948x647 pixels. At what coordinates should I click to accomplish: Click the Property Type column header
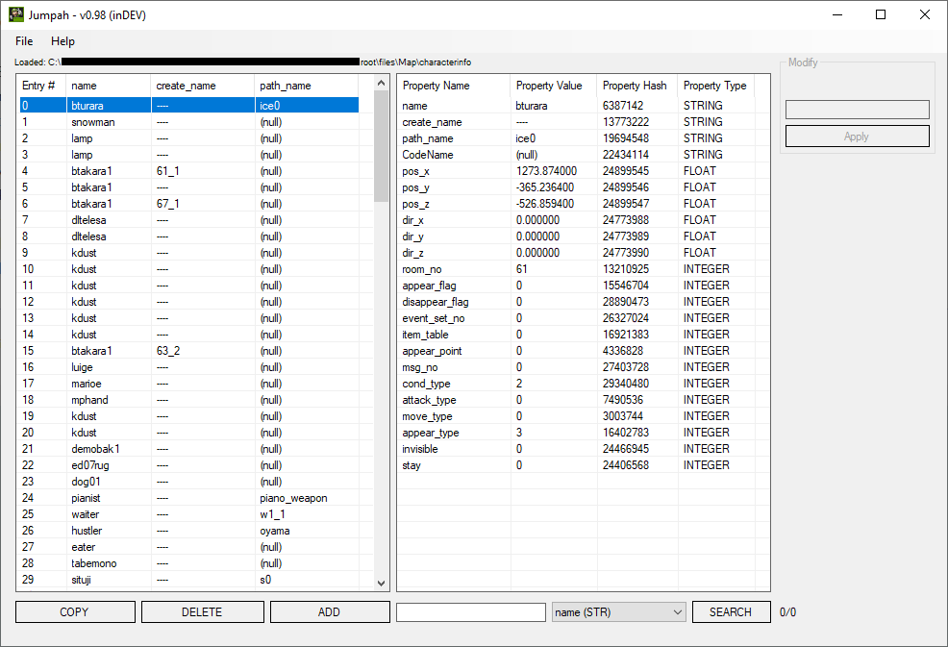pyautogui.click(x=716, y=86)
